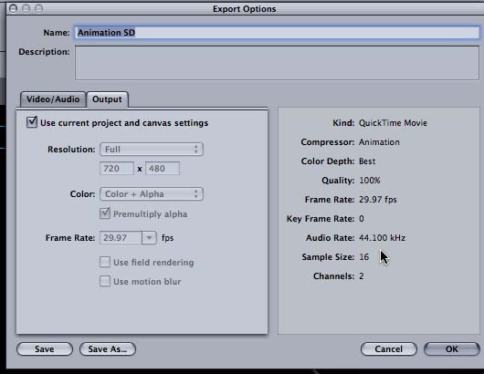The height and width of the screenshot is (374, 484).
Task: Switch to the Video/Audio tab
Action: tap(53, 99)
